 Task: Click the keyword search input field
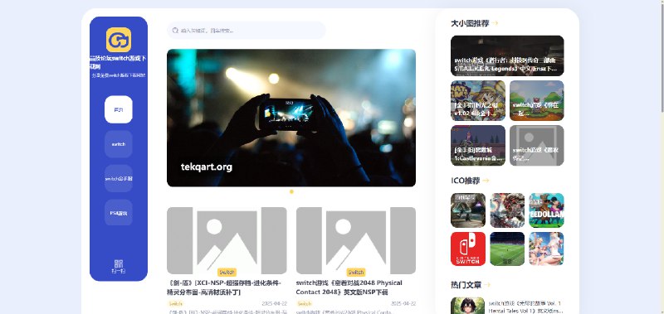(x=247, y=31)
